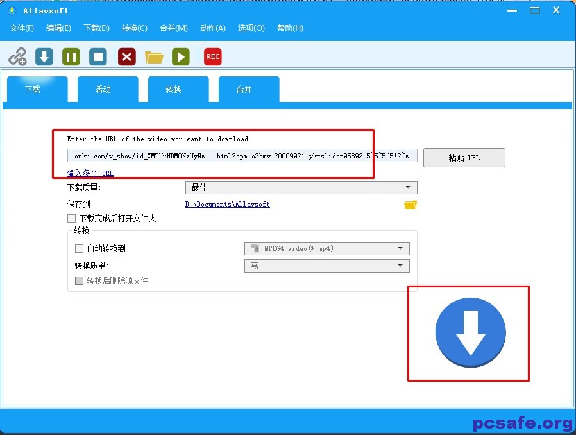576x435 pixels.
Task: Click the green play toolbar icon
Action: coord(181,56)
